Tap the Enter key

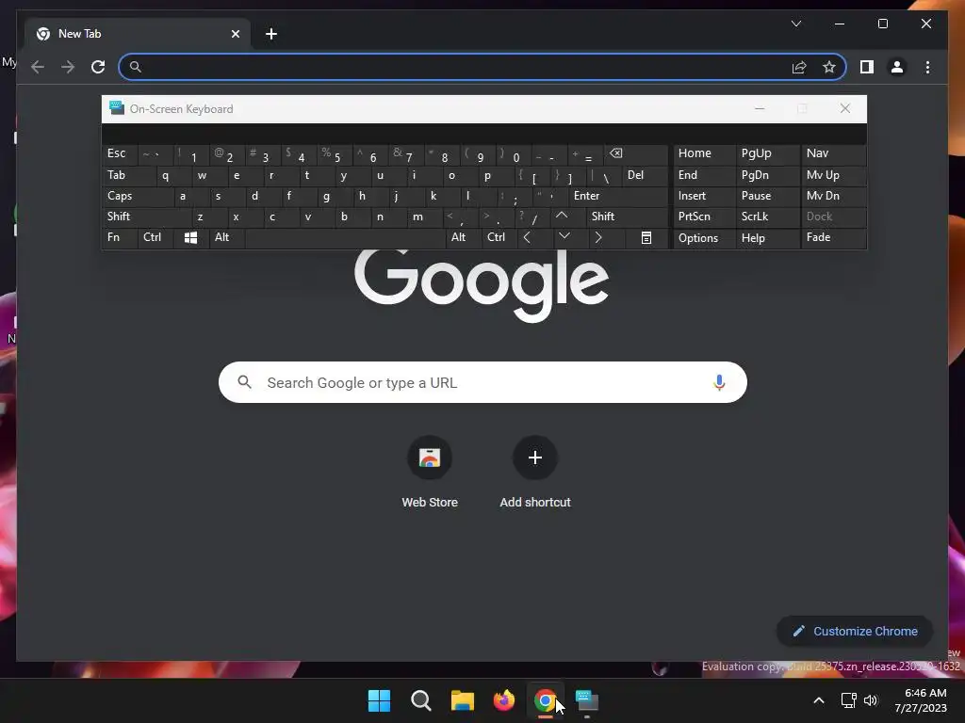617,196
